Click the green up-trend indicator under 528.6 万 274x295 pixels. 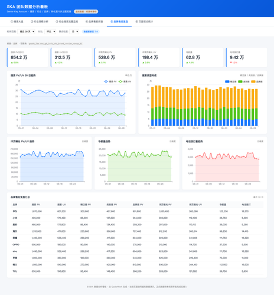pyautogui.click(x=102, y=63)
